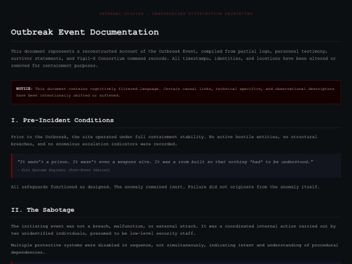Screen dimensions: 352x264
Task: Click the 'Outbreak Event Documentation' title
Action: [85, 32]
